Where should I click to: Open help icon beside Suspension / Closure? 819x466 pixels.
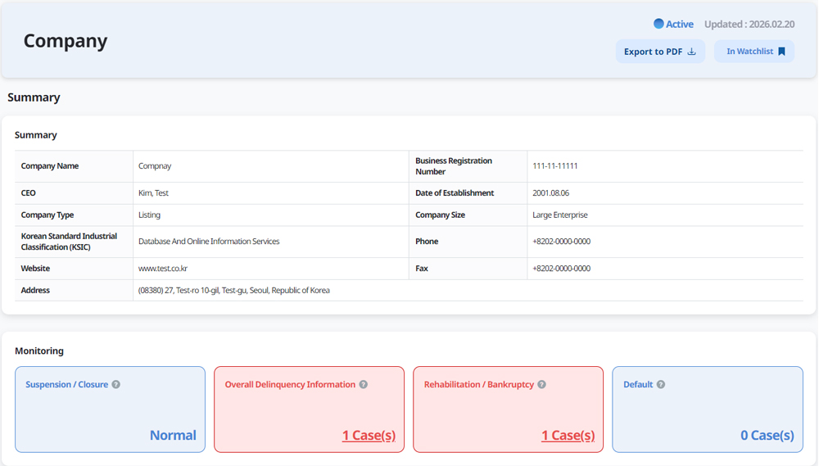pyautogui.click(x=116, y=385)
